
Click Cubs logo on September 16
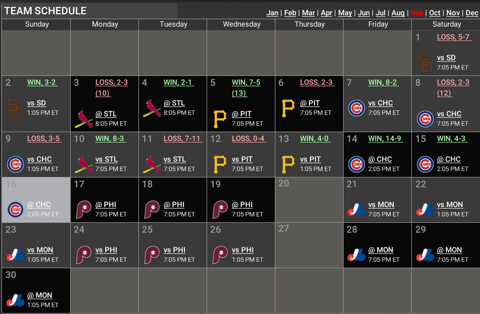[x=15, y=209]
